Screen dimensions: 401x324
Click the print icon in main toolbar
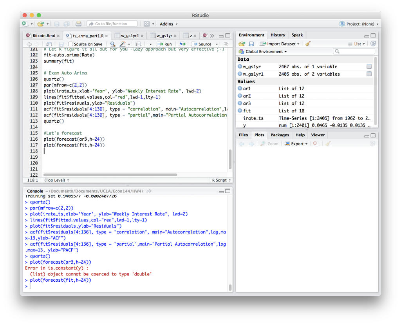click(78, 24)
